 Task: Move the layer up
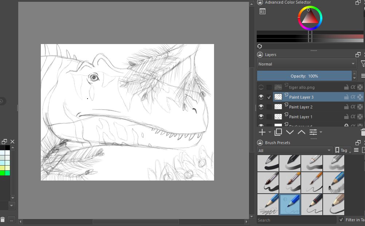302,132
